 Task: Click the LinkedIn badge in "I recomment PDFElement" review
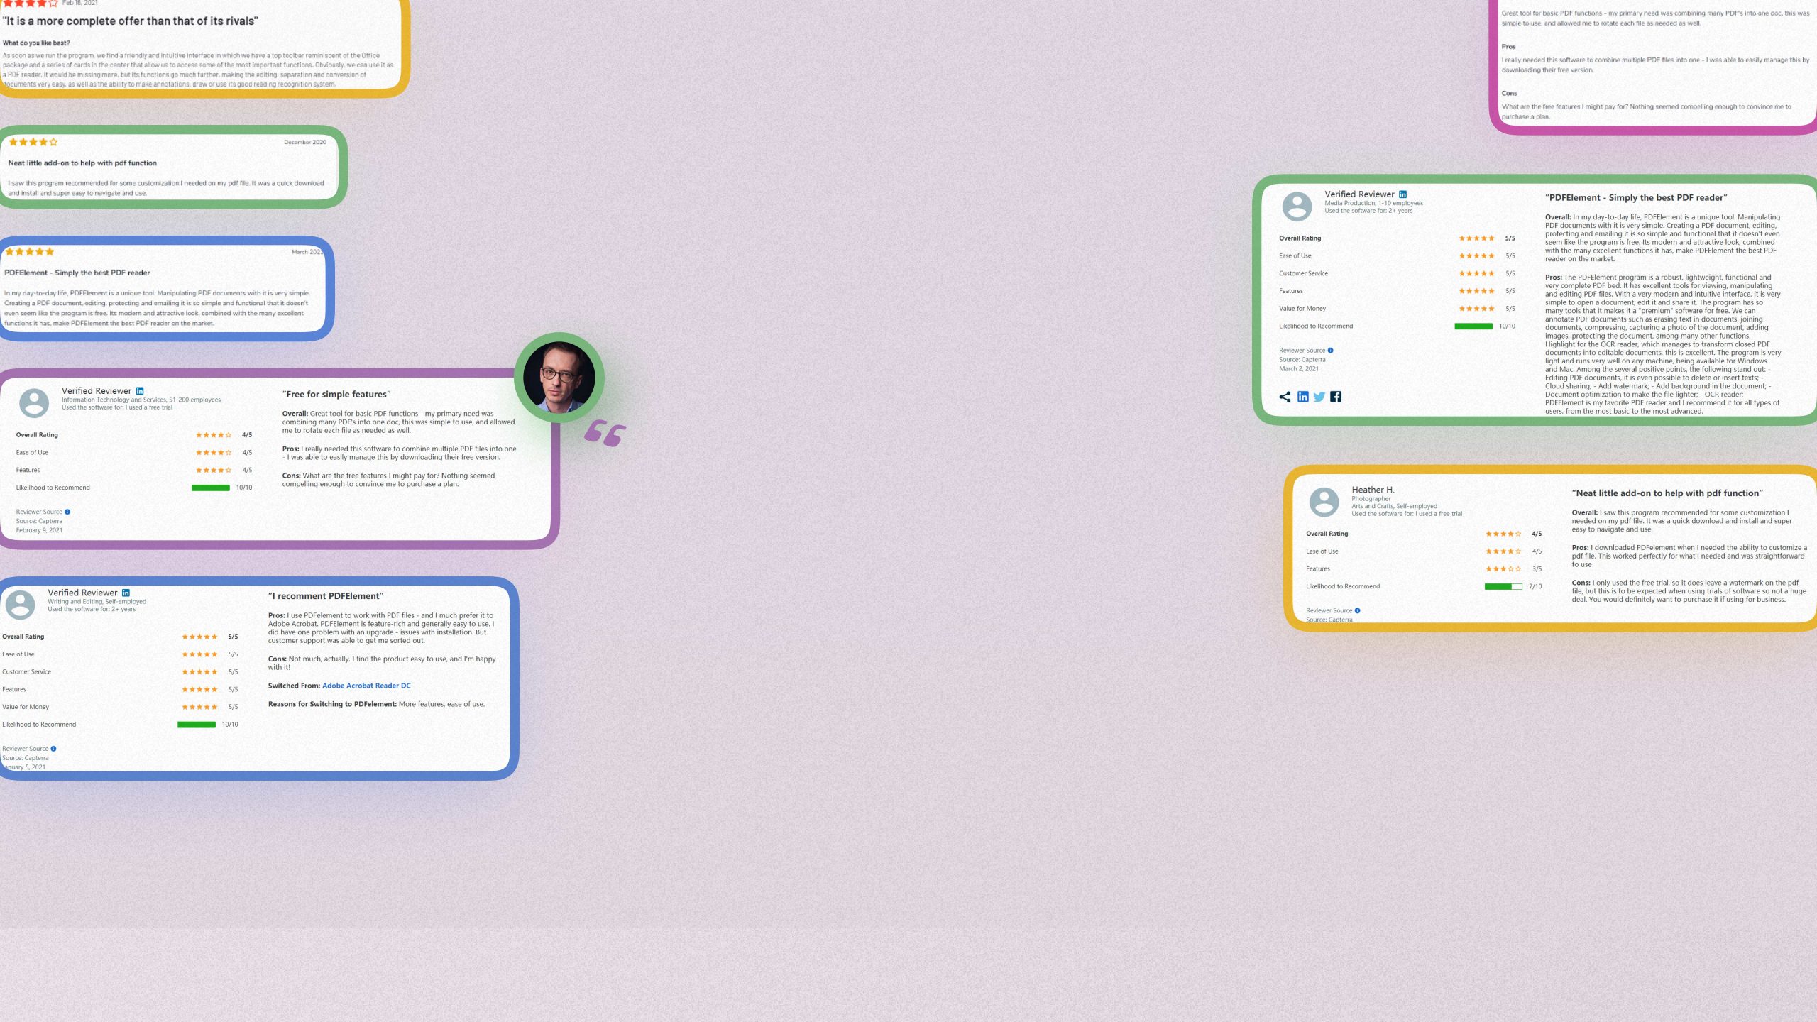pyautogui.click(x=126, y=593)
